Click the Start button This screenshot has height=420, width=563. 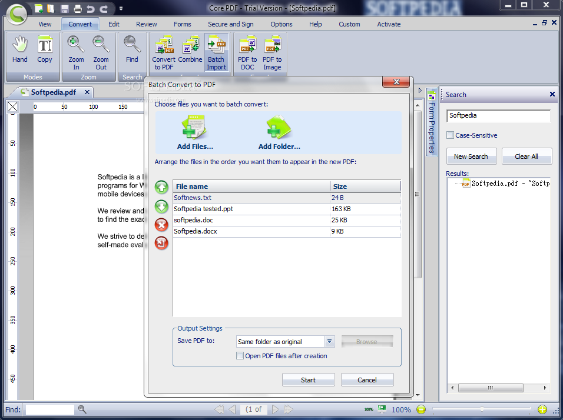coord(309,380)
